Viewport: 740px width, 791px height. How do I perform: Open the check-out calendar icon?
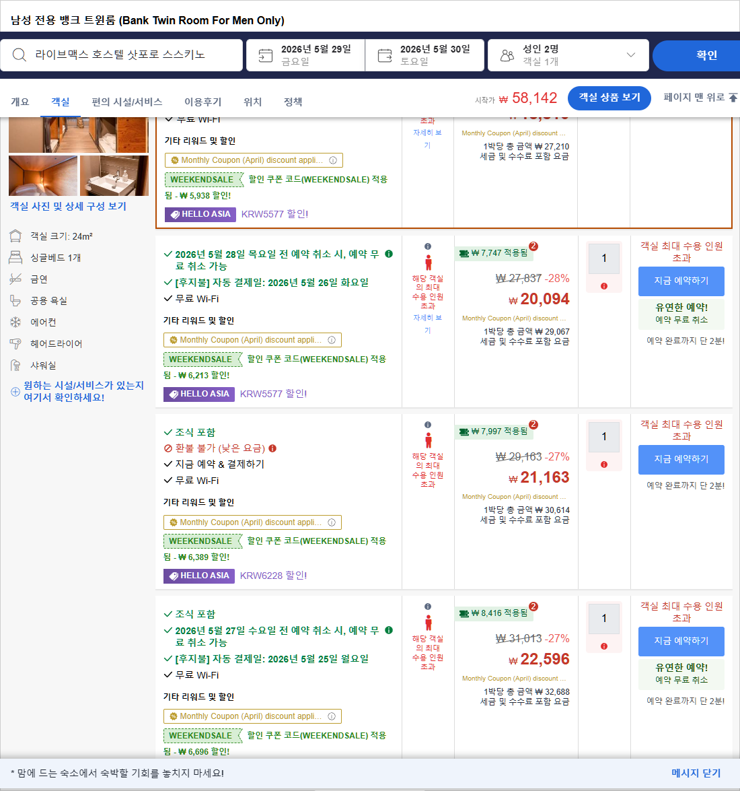[x=385, y=55]
